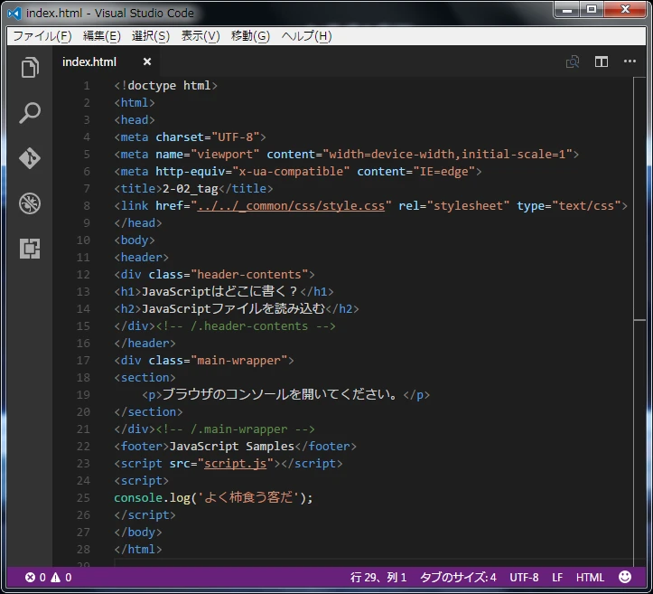Open the Source Control git view

[x=30, y=158]
